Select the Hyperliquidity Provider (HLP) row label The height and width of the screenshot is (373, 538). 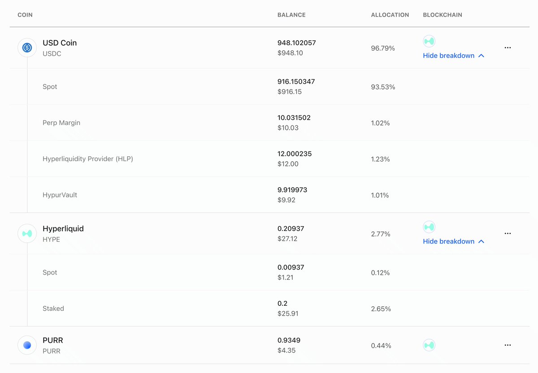88,159
